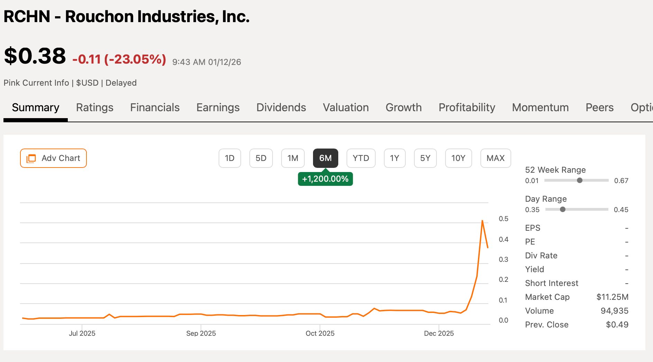Open the Momentum tab
The width and height of the screenshot is (653, 362).
click(540, 107)
